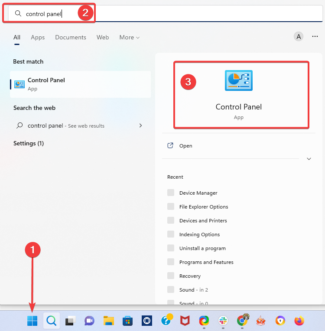This screenshot has height=331, width=325.
Task: Select the All filter tab
Action: [x=17, y=37]
